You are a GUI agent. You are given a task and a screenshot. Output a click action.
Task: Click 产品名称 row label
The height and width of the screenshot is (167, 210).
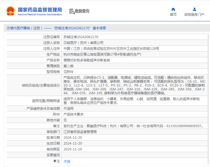pos(53,60)
